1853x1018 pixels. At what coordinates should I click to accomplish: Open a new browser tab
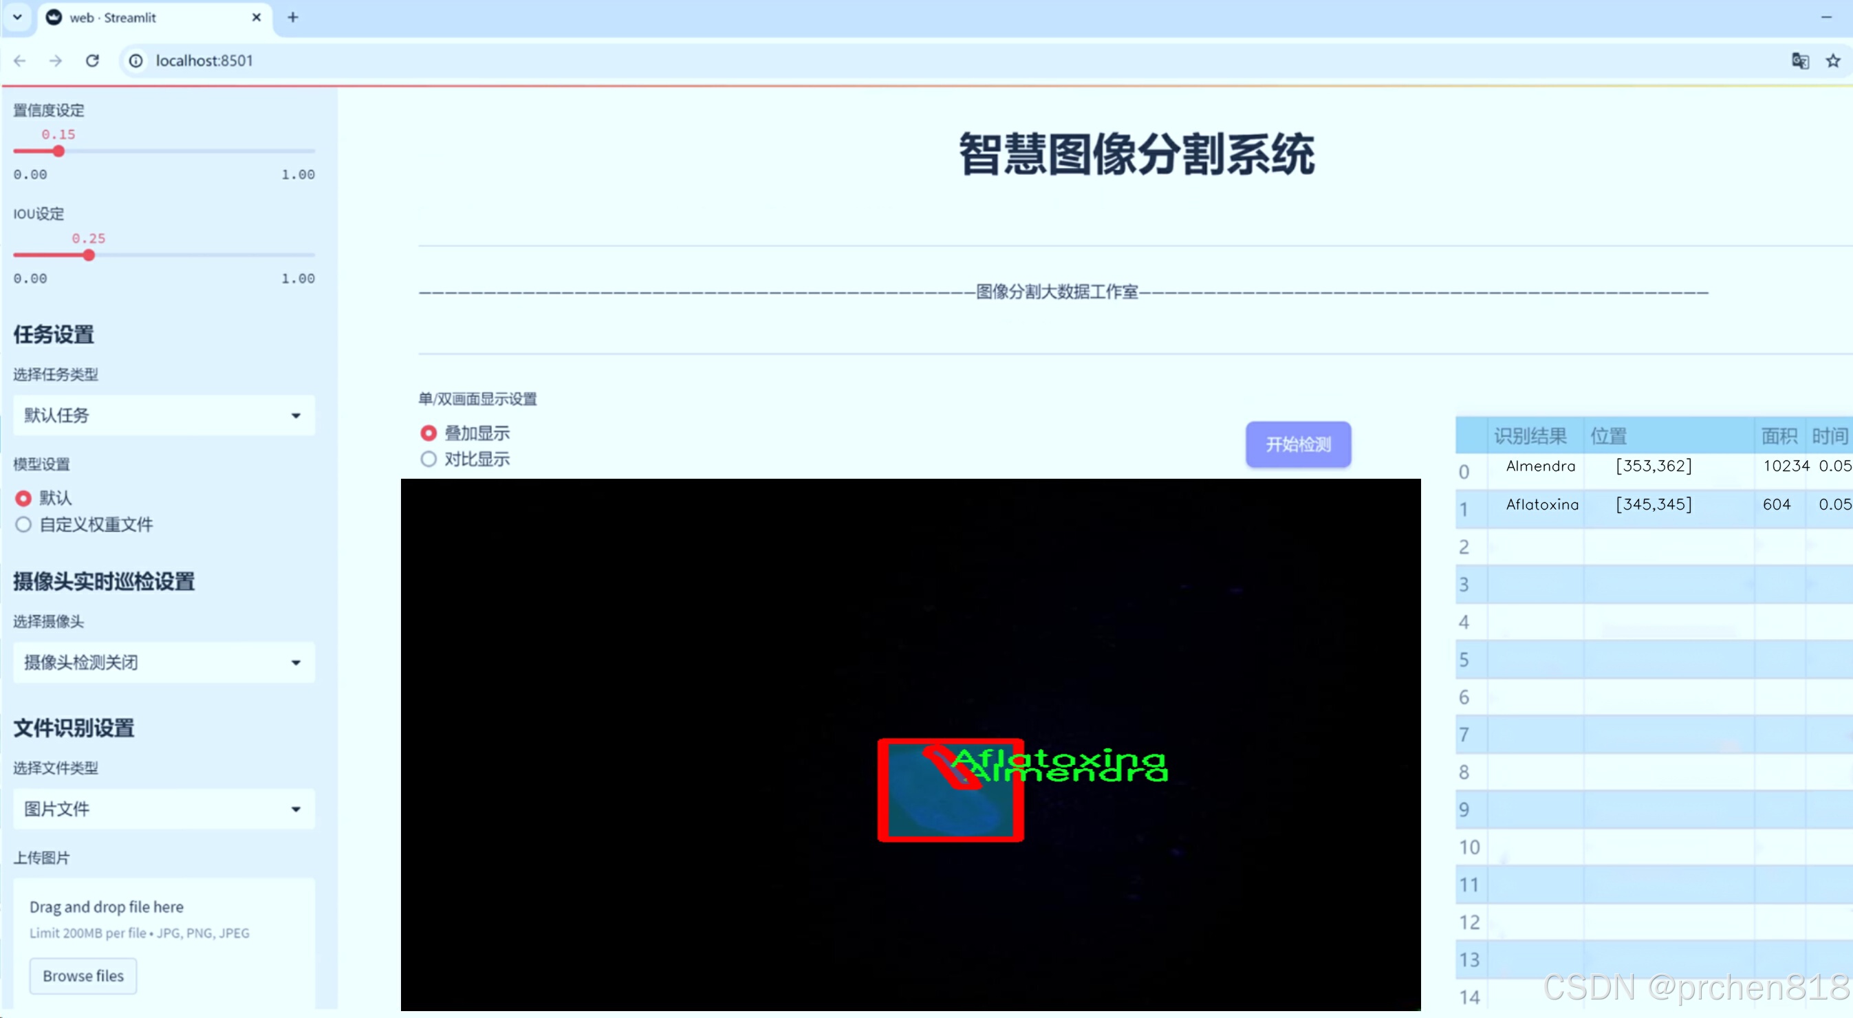(x=293, y=17)
